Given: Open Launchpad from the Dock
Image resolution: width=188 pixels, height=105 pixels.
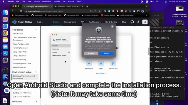Looking at the screenshot, I should [x=5, y=20].
